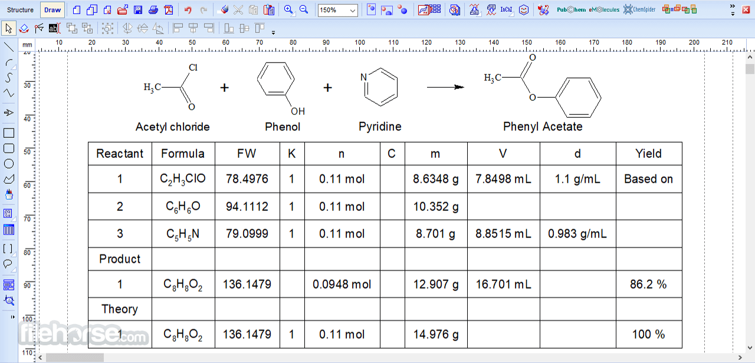Undo the last action
The height and width of the screenshot is (363, 755).
click(x=188, y=10)
